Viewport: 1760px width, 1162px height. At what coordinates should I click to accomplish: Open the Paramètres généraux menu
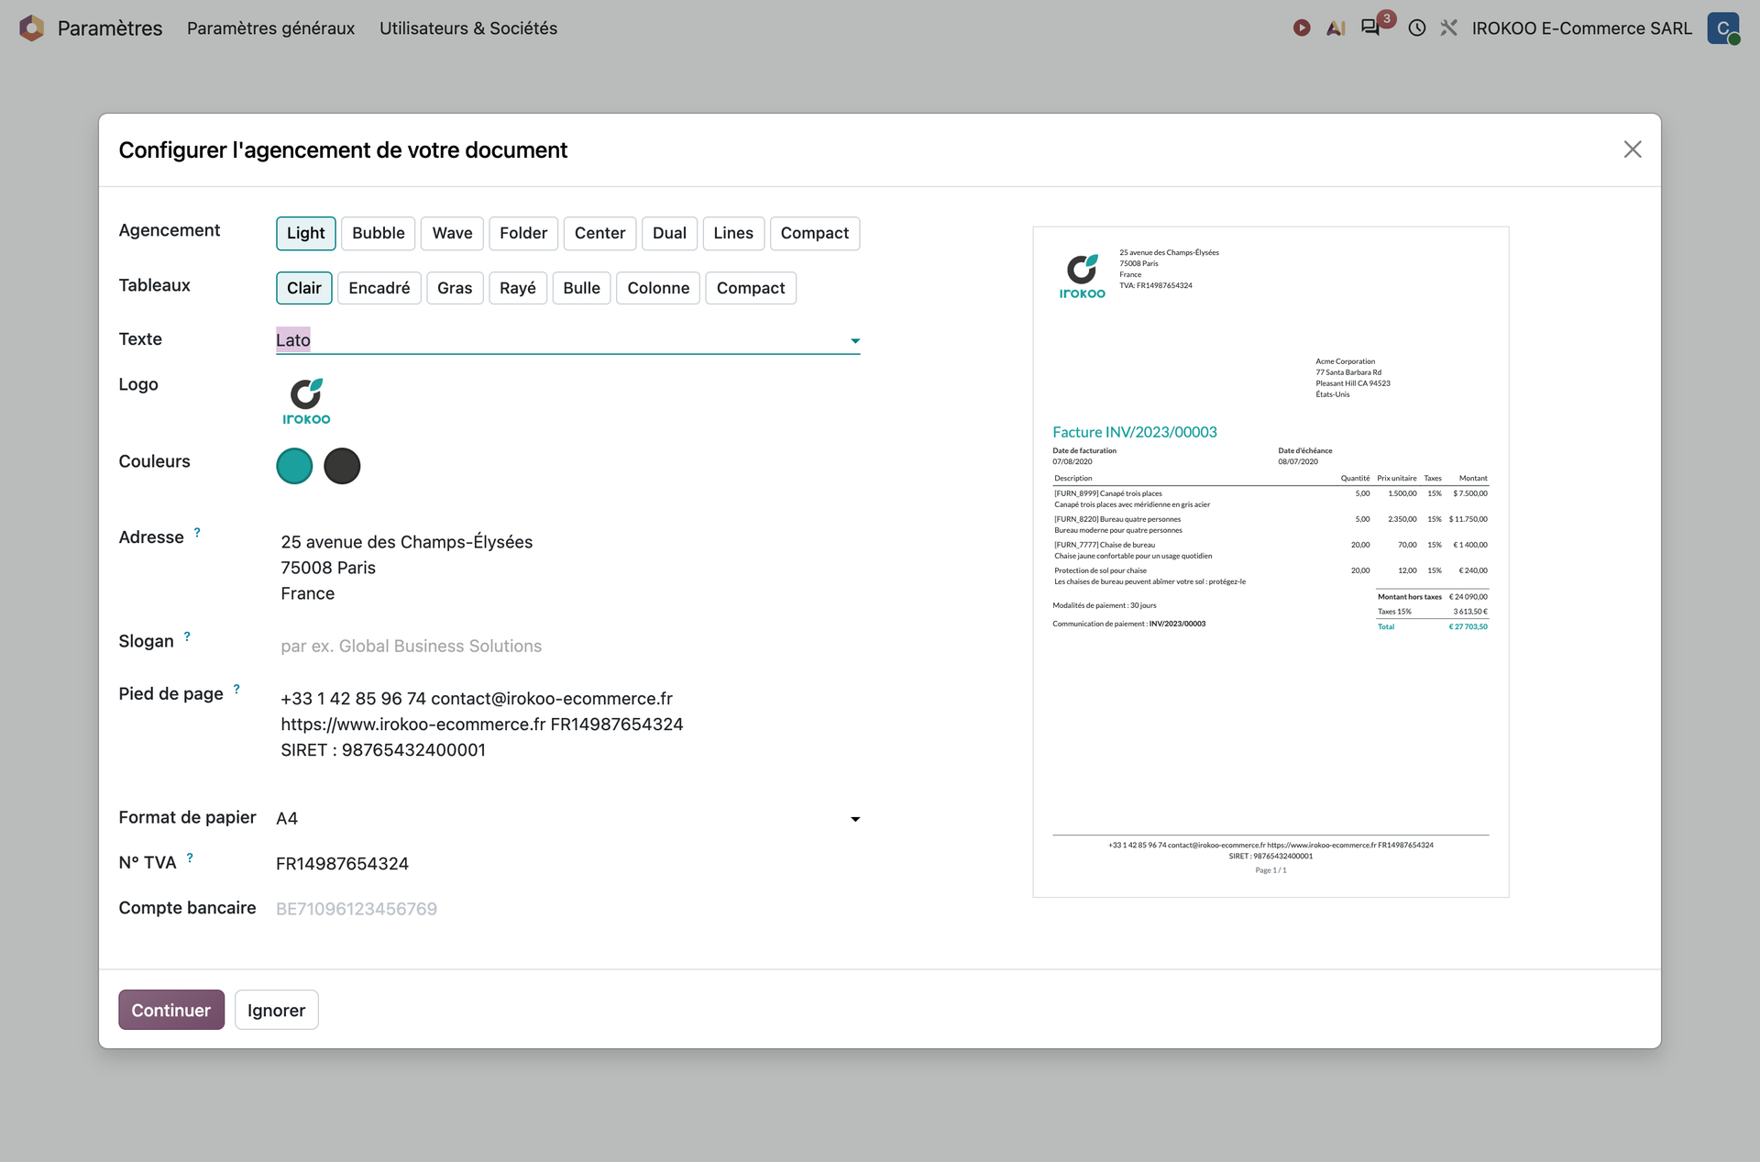tap(270, 28)
